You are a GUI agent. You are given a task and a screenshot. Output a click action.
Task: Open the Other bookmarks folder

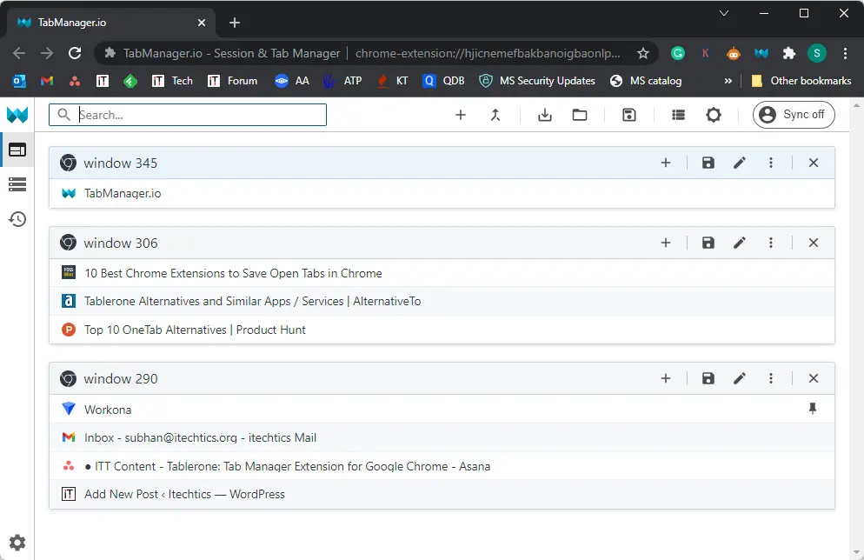tap(801, 81)
